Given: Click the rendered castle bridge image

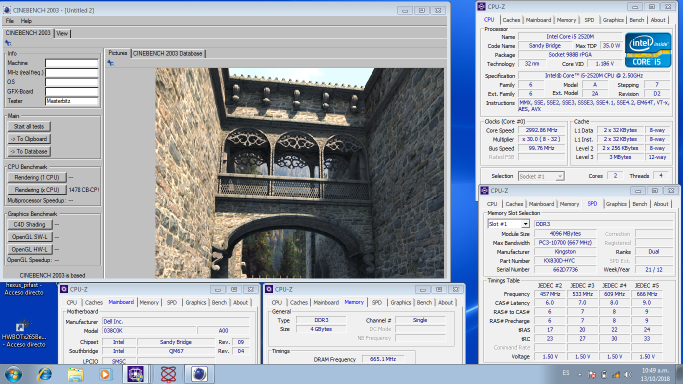Looking at the screenshot, I should point(300,173).
